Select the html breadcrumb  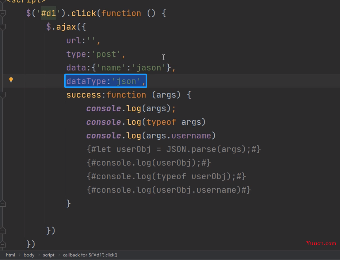[x=10, y=255]
